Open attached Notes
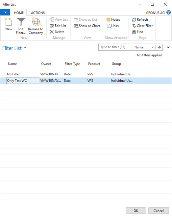This screenshot has height=217, width=172. (x=113, y=20)
